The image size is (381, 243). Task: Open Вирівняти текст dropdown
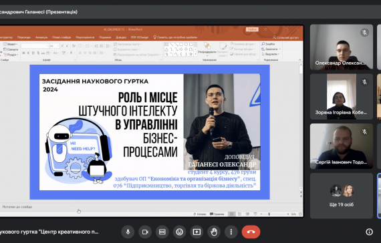coord(127,49)
